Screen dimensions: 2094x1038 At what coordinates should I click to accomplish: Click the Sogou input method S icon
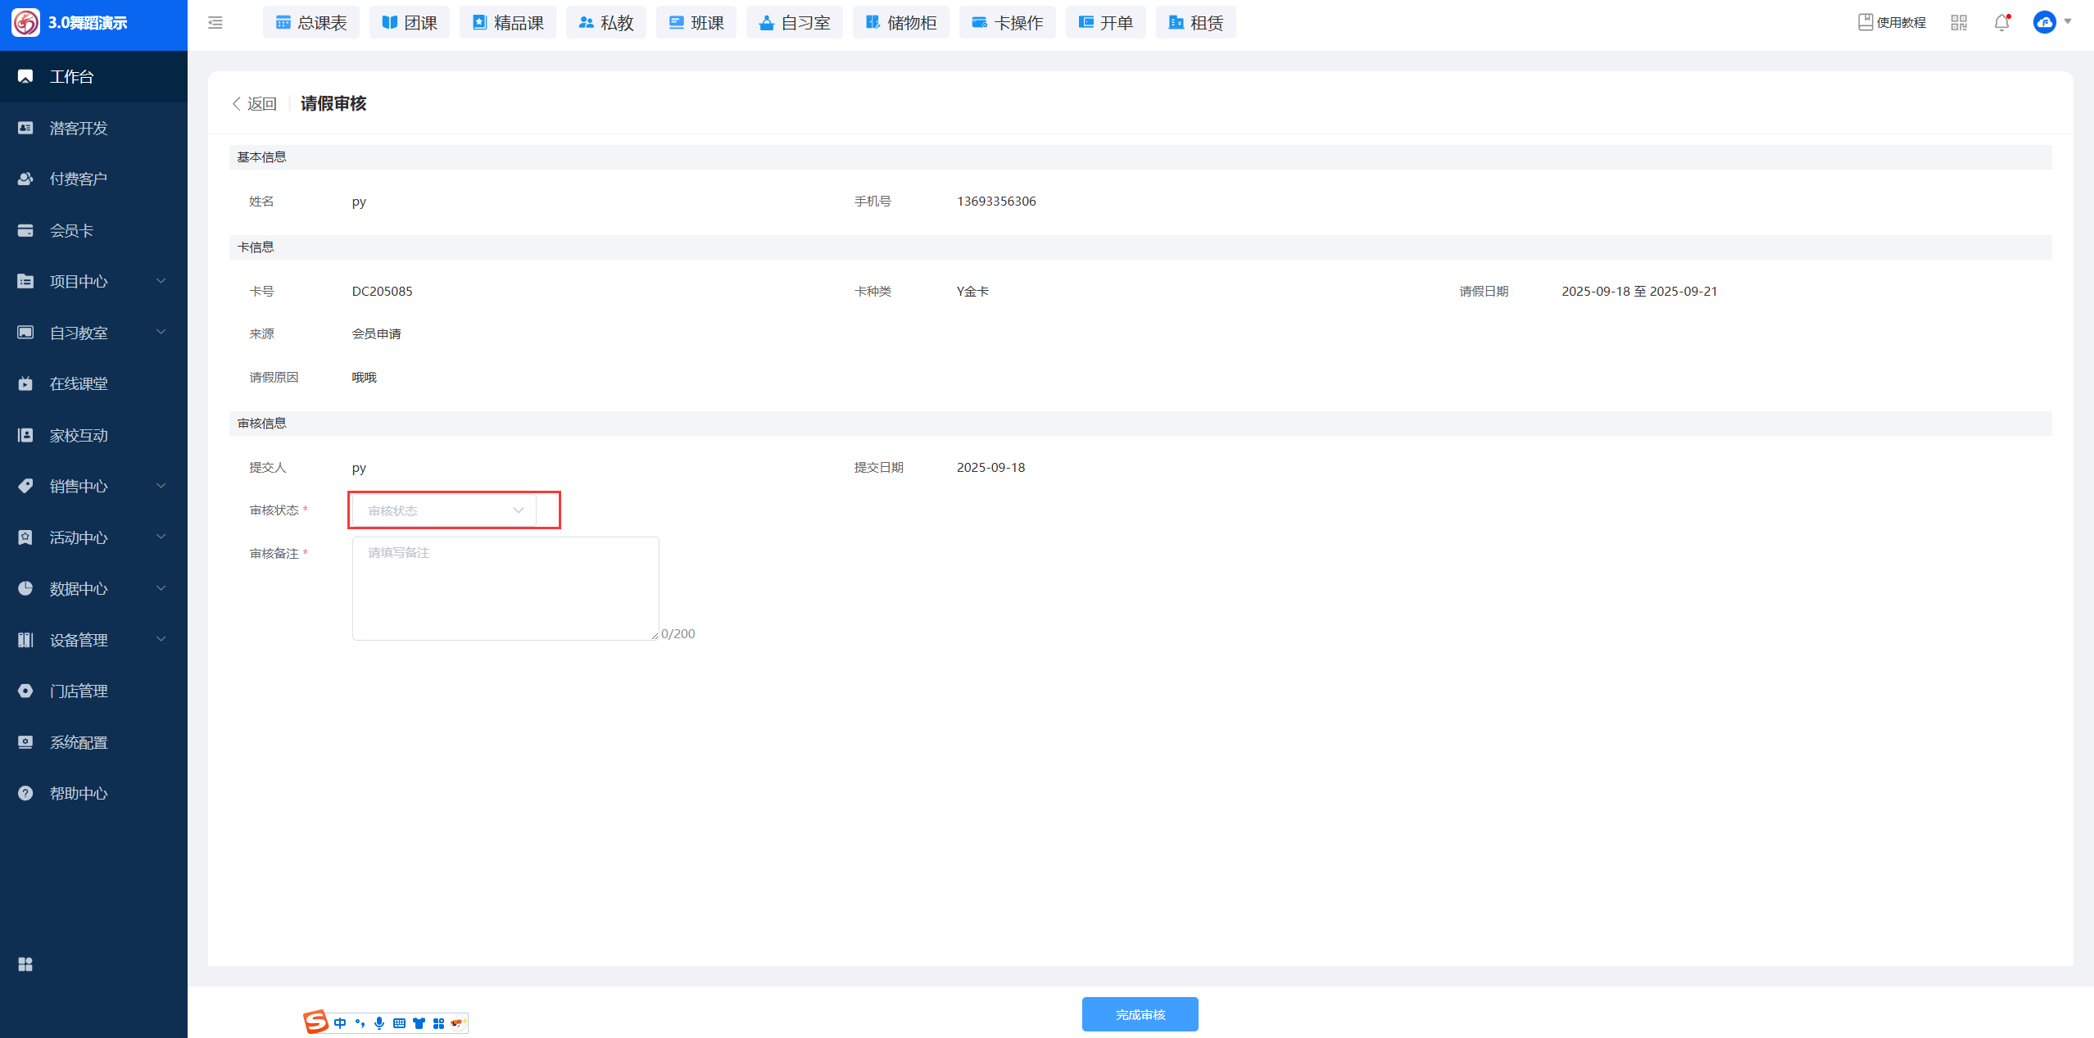click(315, 1022)
